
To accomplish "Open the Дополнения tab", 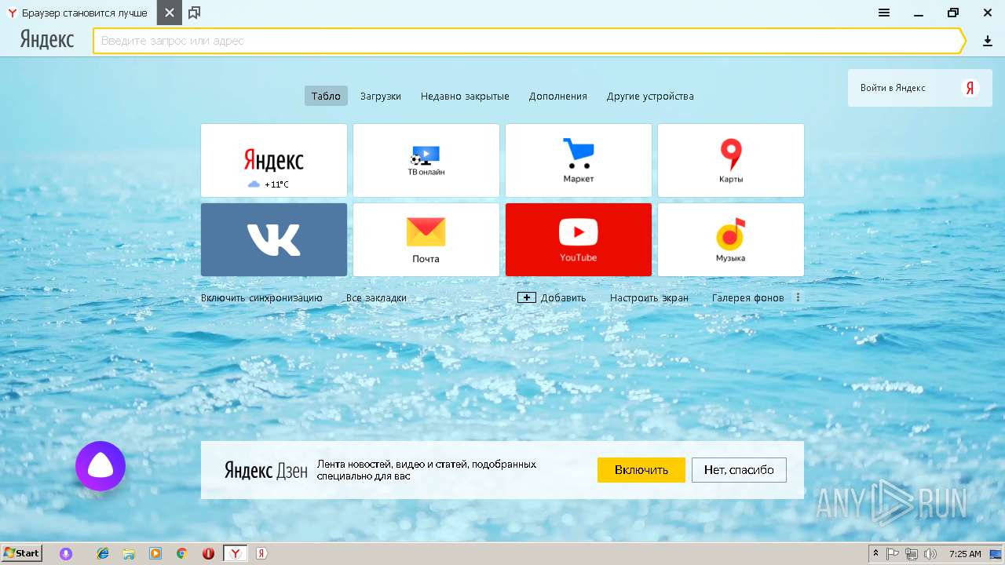I will pyautogui.click(x=558, y=96).
